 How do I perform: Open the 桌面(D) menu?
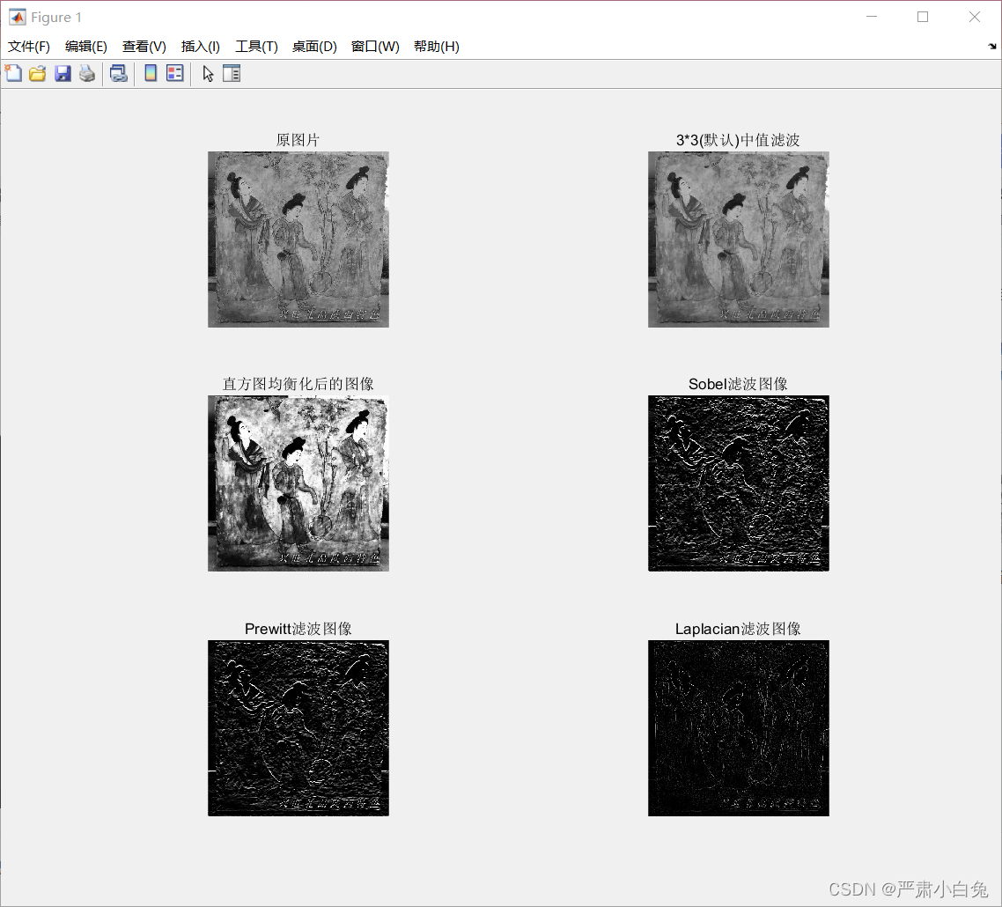click(x=313, y=47)
